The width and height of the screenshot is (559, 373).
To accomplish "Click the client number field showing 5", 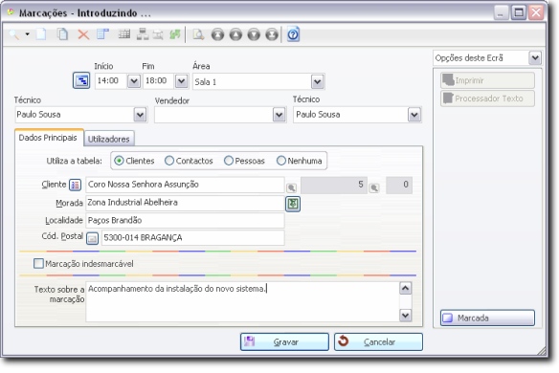I will pos(334,185).
